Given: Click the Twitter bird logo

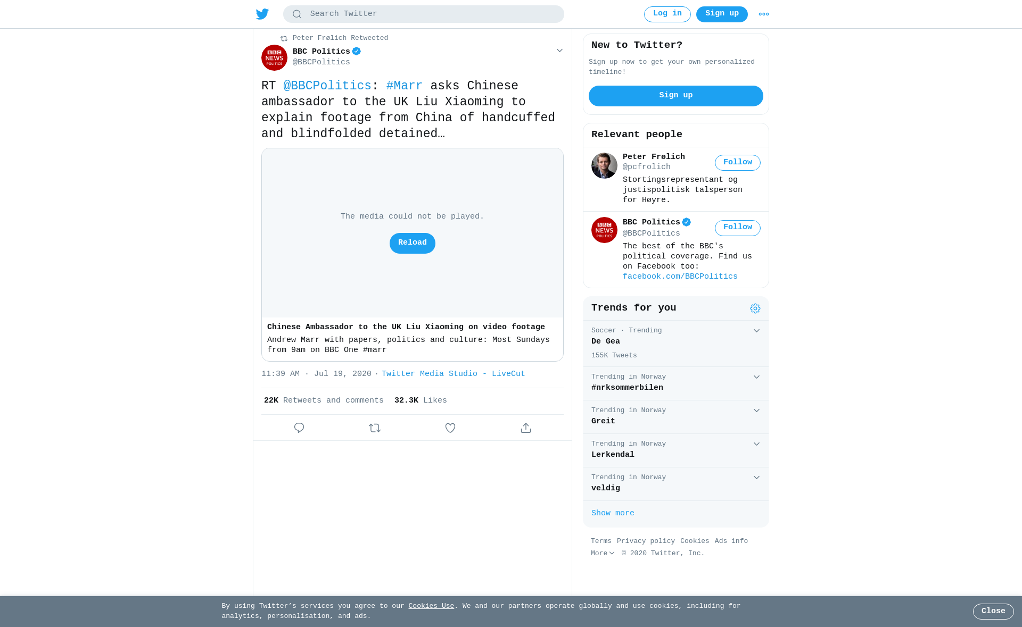Looking at the screenshot, I should (262, 14).
